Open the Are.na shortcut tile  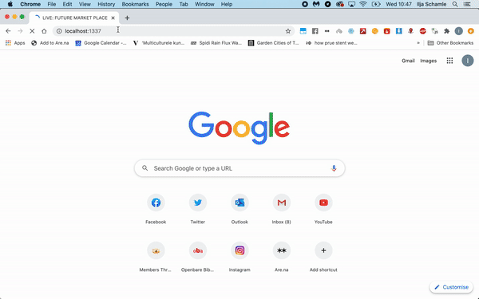pos(281,257)
